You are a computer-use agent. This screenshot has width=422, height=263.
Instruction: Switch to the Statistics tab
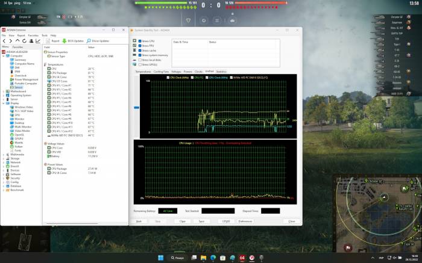tap(221, 72)
